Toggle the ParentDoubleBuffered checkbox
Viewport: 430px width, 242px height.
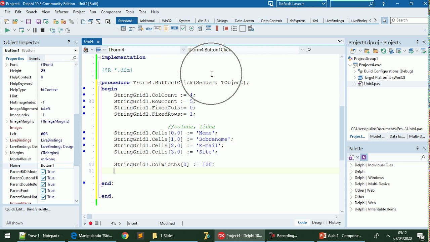coord(43,185)
